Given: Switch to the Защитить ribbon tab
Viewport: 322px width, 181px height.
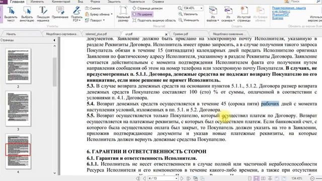Looking at the screenshot, I should click(114, 2).
